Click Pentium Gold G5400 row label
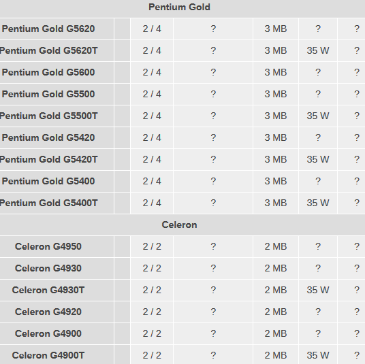Viewport: 365px width, 364px height. pos(48,181)
